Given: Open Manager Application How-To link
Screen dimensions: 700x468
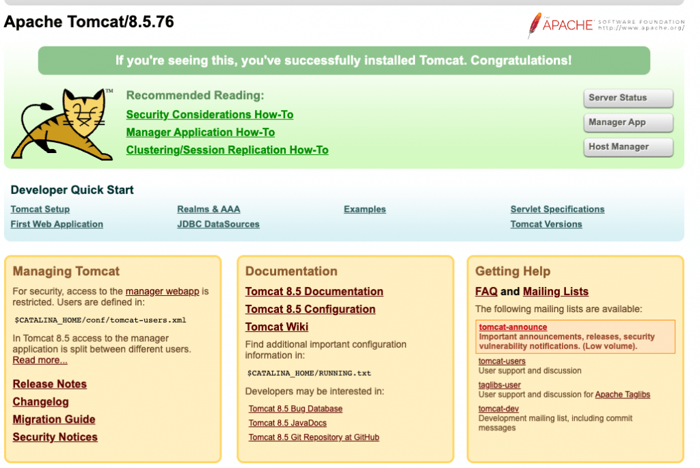Looking at the screenshot, I should (200, 133).
